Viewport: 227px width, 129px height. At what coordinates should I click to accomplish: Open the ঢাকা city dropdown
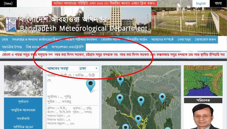click(x=88, y=68)
